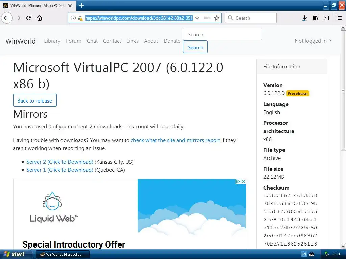Click the URL in the address bar
Image resolution: width=346 pixels, height=259 pixels.
[139, 18]
